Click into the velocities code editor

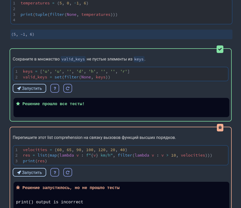point(121,155)
